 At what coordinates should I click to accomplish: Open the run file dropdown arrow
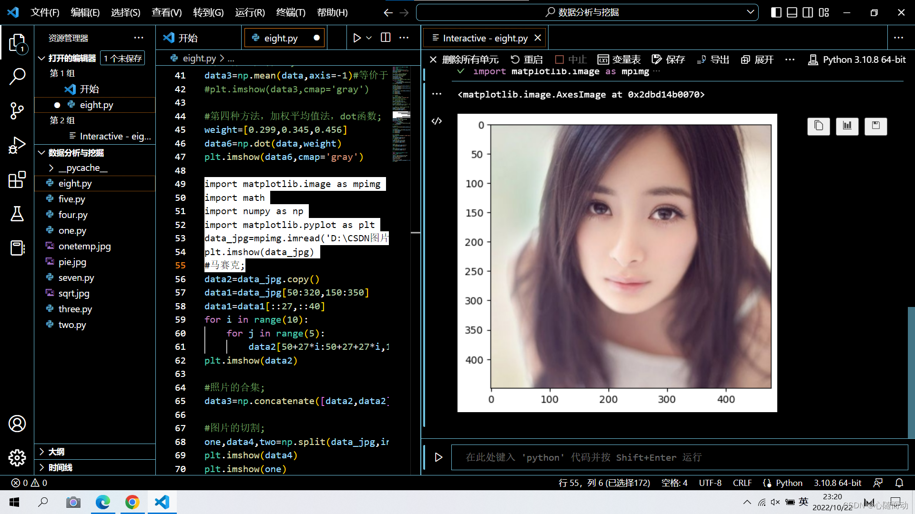coord(369,38)
